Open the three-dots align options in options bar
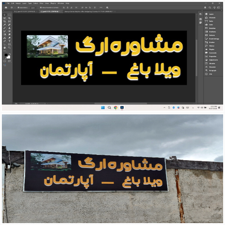Image resolution: width=225 pixels, height=225 pixels. pos(101,7)
